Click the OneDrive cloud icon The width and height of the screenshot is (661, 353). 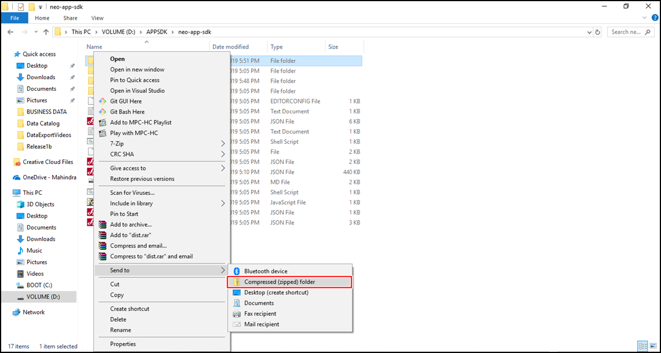(x=17, y=177)
